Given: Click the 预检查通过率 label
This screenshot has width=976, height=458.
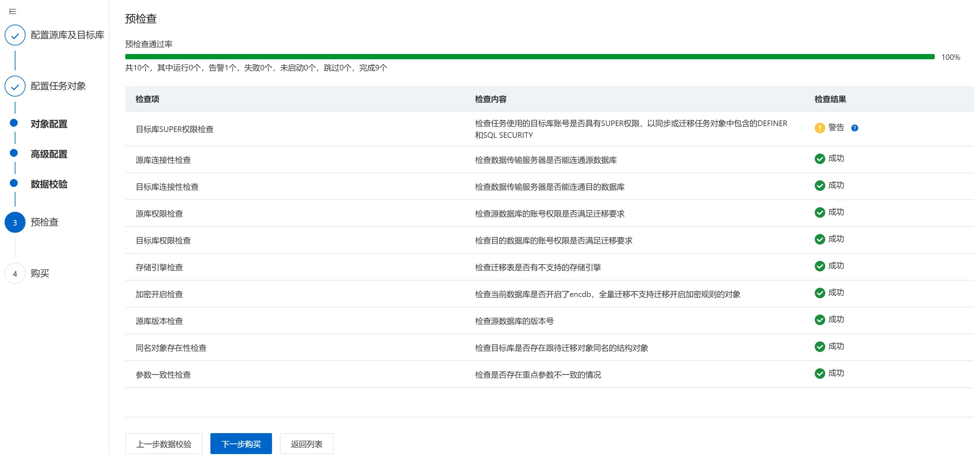Looking at the screenshot, I should point(149,44).
